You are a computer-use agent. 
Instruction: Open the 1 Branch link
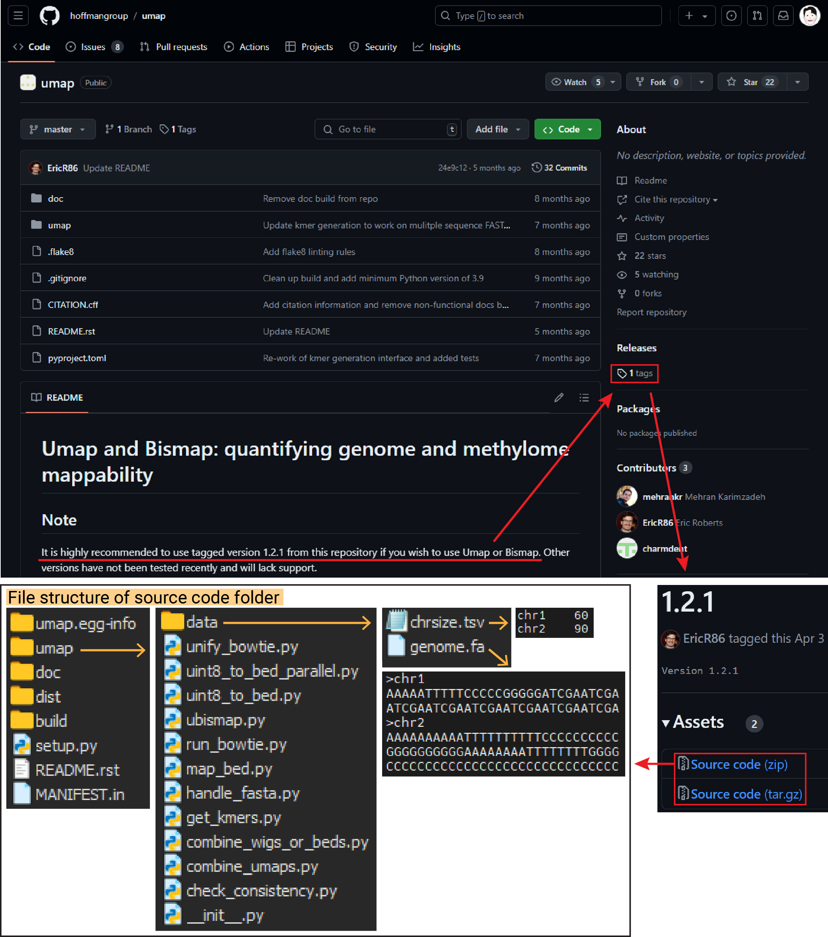coord(129,129)
